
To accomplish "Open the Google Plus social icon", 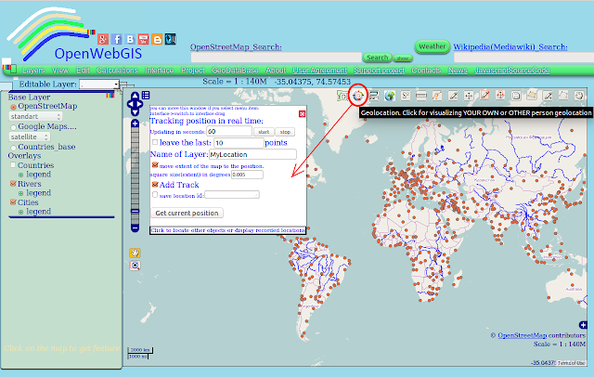I will pos(103,39).
